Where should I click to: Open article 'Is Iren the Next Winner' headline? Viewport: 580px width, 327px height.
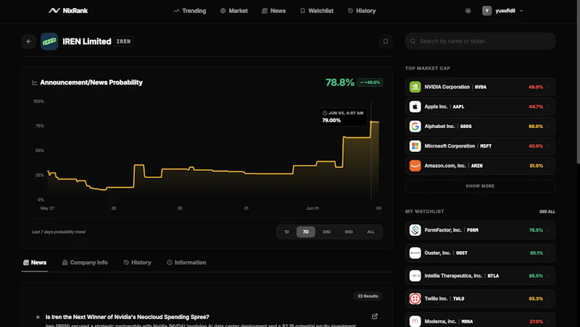click(x=128, y=317)
